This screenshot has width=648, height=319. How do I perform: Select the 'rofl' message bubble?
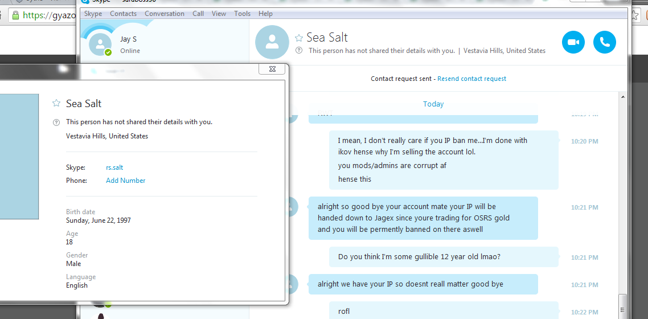tap(444, 310)
